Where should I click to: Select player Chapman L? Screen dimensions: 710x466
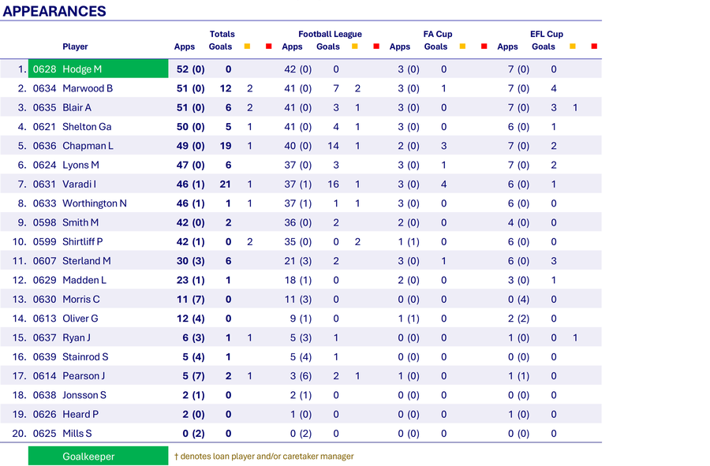(88, 146)
